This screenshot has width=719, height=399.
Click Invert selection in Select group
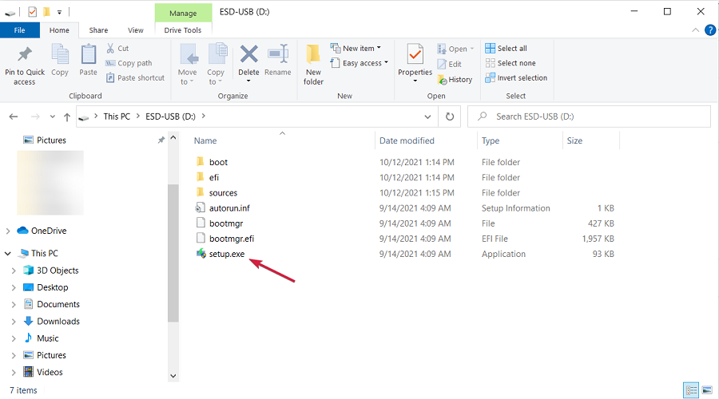(516, 78)
